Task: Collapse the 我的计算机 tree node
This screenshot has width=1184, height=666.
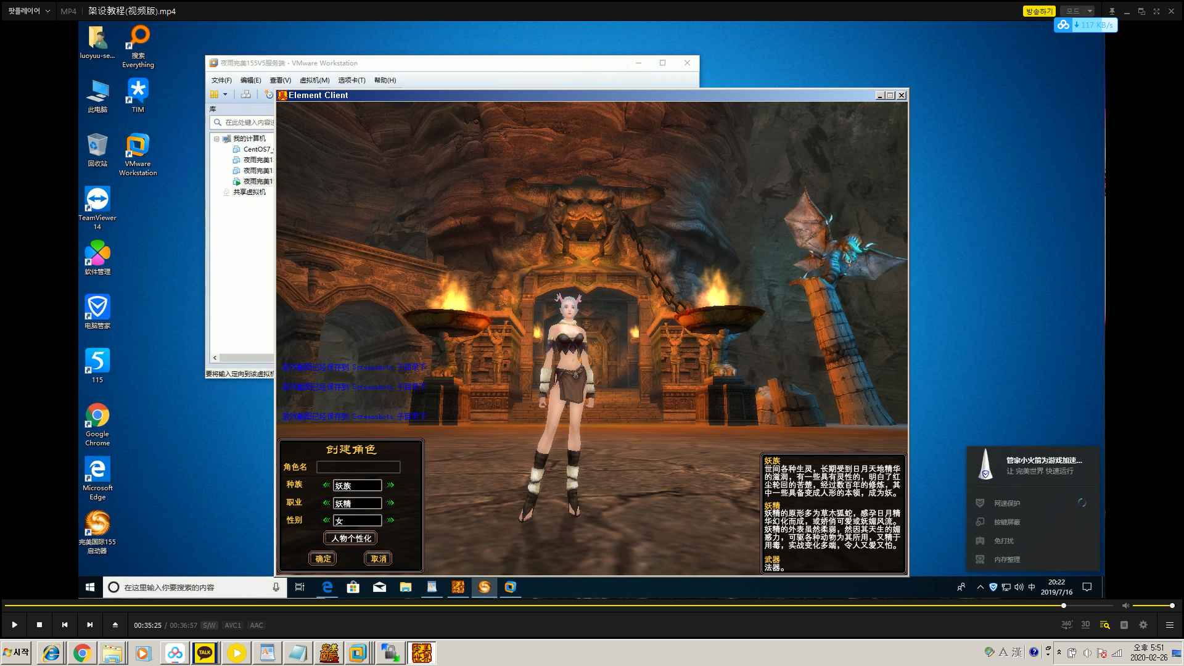Action: [x=216, y=139]
